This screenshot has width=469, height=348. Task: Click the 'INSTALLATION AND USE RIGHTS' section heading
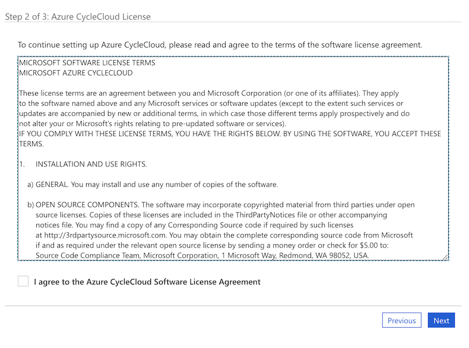(91, 164)
